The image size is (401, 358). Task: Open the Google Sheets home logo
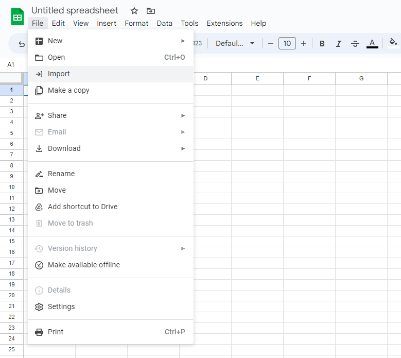(18, 16)
